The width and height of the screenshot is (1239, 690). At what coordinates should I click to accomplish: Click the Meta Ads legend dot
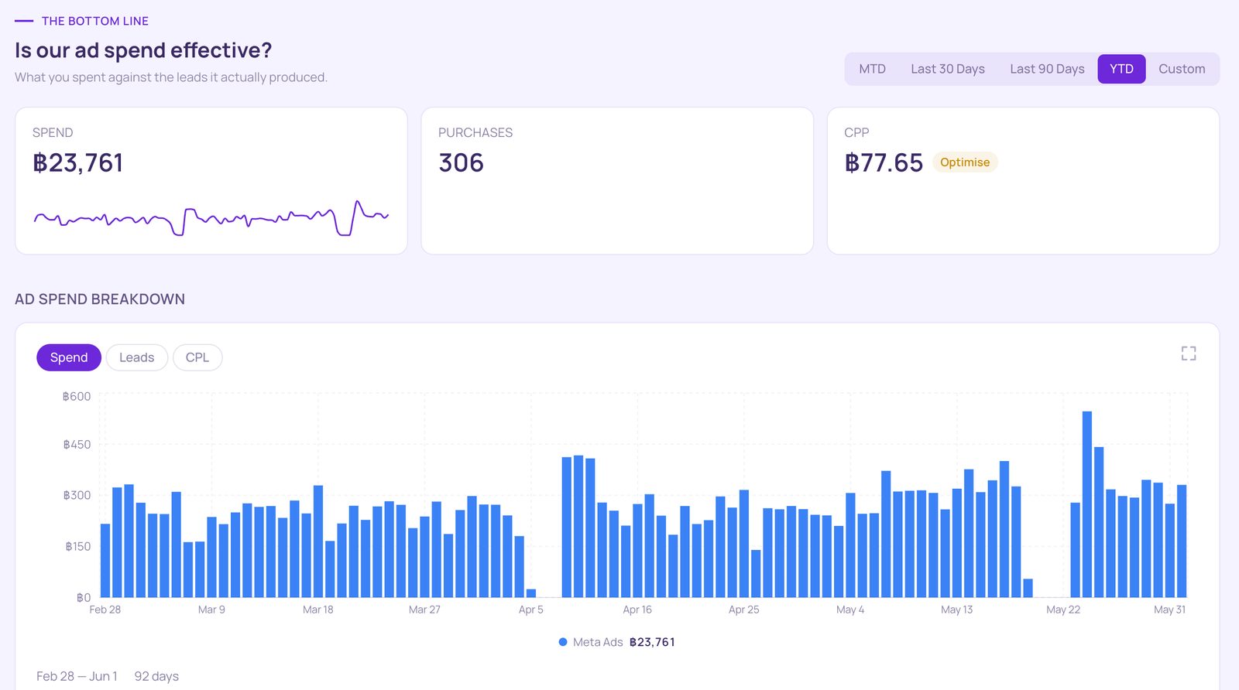(563, 642)
